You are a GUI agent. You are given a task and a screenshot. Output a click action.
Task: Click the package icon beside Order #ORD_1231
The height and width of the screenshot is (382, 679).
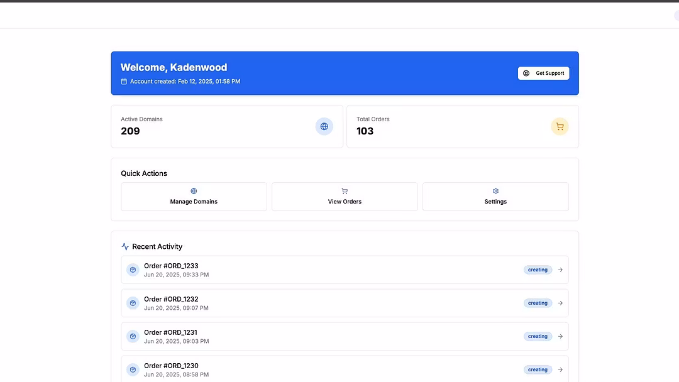point(133,336)
